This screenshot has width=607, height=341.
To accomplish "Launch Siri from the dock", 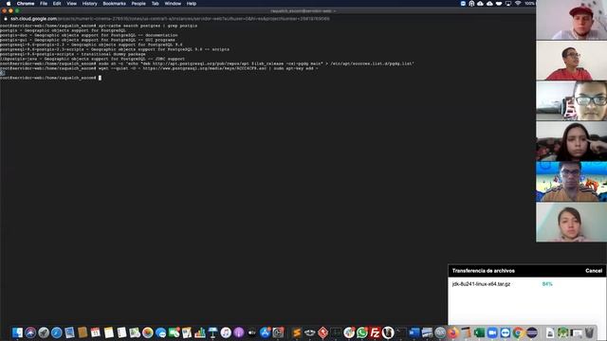I will (x=30, y=332).
